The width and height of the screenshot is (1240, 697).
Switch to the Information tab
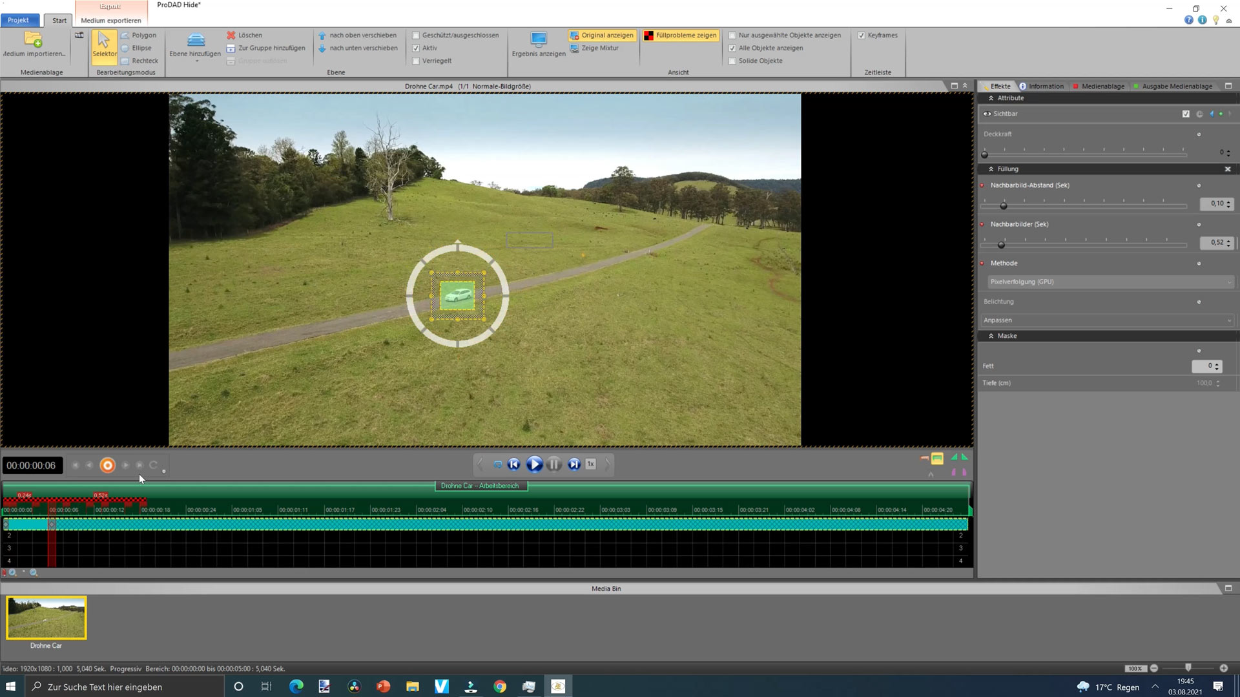tap(1042, 86)
